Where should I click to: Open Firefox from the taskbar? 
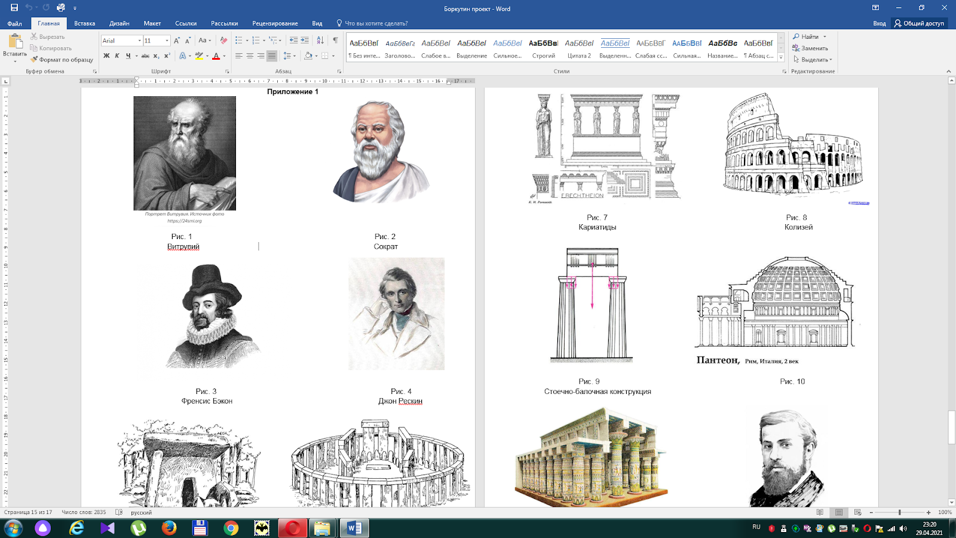click(x=169, y=528)
